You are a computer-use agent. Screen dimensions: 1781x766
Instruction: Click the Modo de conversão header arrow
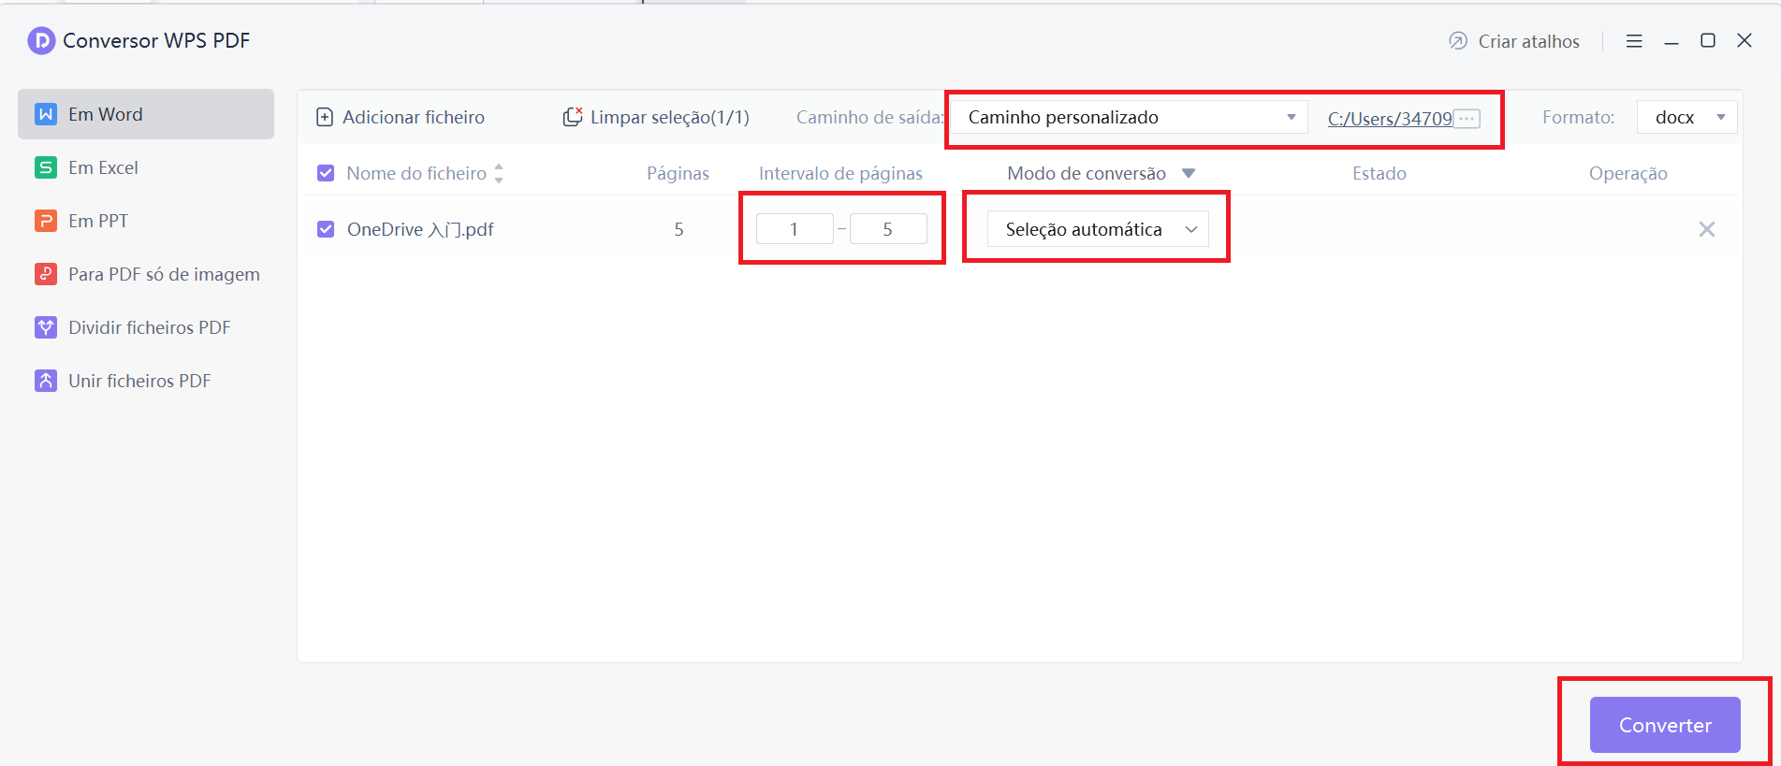coord(1189,173)
